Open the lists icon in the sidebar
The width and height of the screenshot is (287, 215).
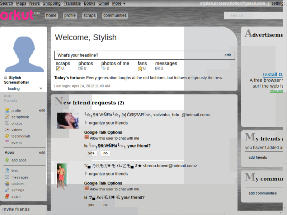[x=7, y=171]
